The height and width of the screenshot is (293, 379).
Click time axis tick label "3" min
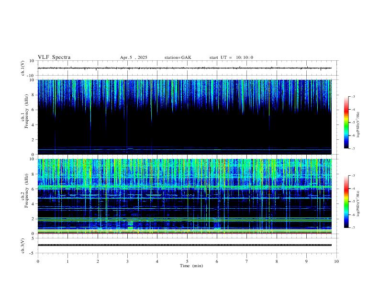tap(127, 261)
